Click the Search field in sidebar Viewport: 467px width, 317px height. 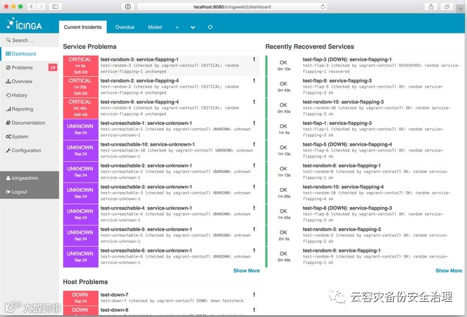(30, 40)
